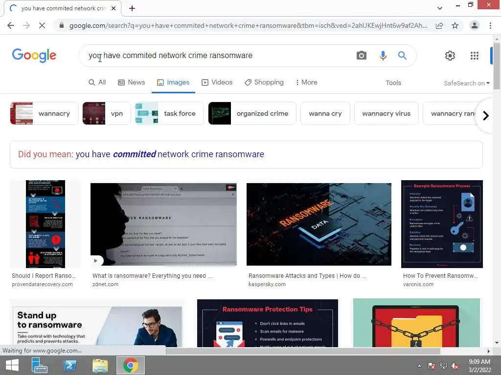The width and height of the screenshot is (501, 375).
Task: Click the Chrome taskbar icon
Action: point(130,365)
